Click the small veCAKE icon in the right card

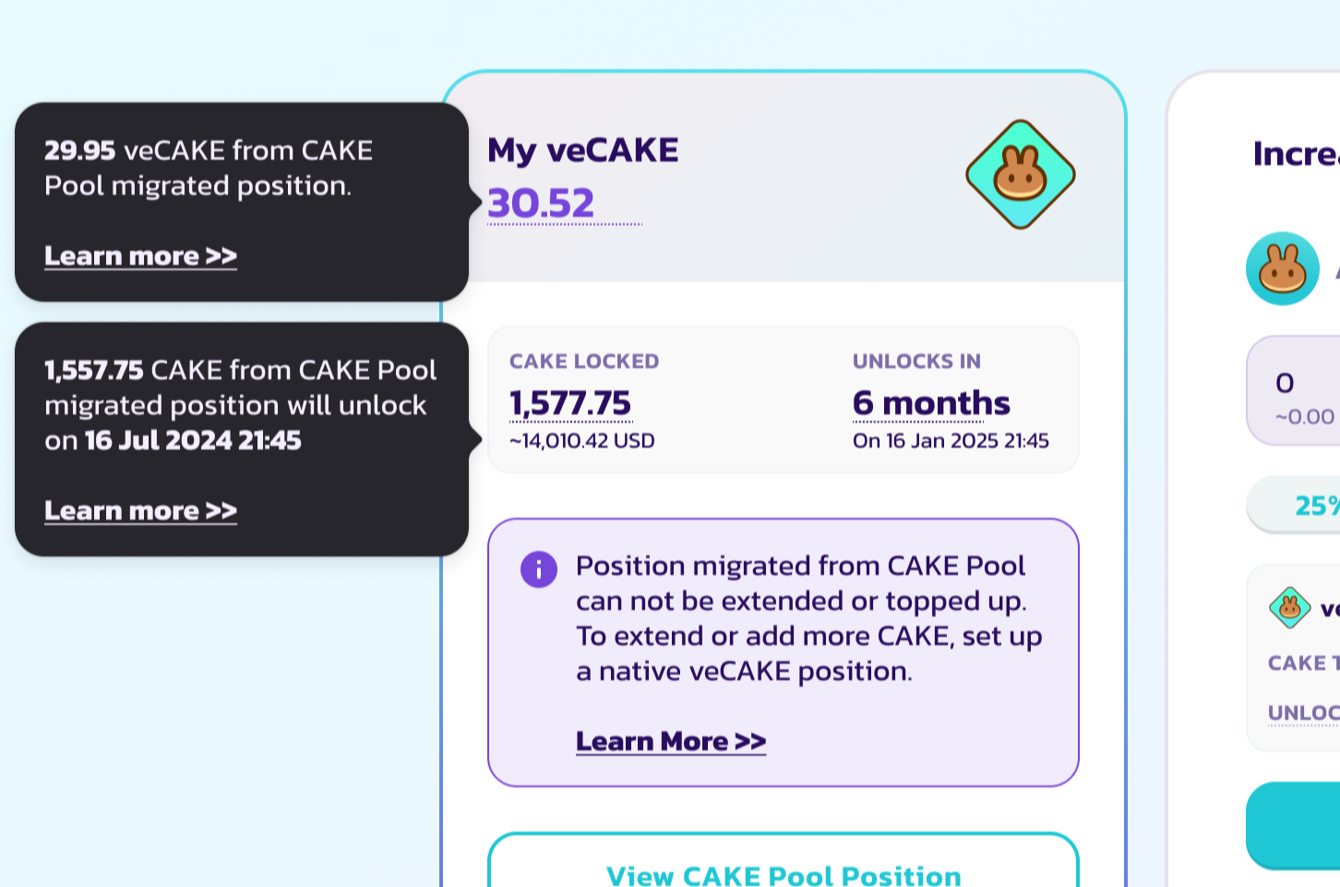1289,607
